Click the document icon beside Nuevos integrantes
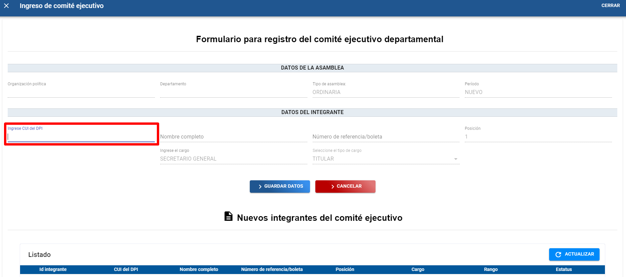The image size is (626, 277). click(228, 216)
